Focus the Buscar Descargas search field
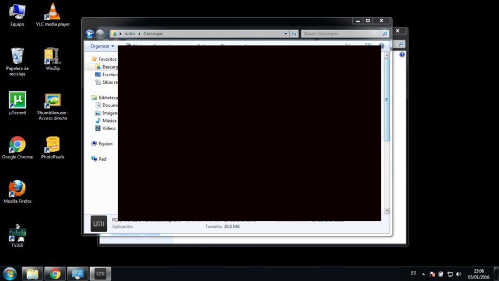Image resolution: width=499 pixels, height=281 pixels. tap(341, 33)
